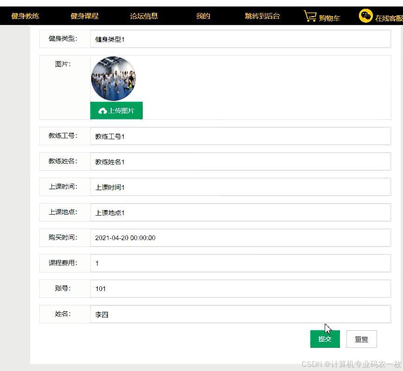Click the 上课时间: label
Viewport: 403px width, 371px height.
point(63,186)
